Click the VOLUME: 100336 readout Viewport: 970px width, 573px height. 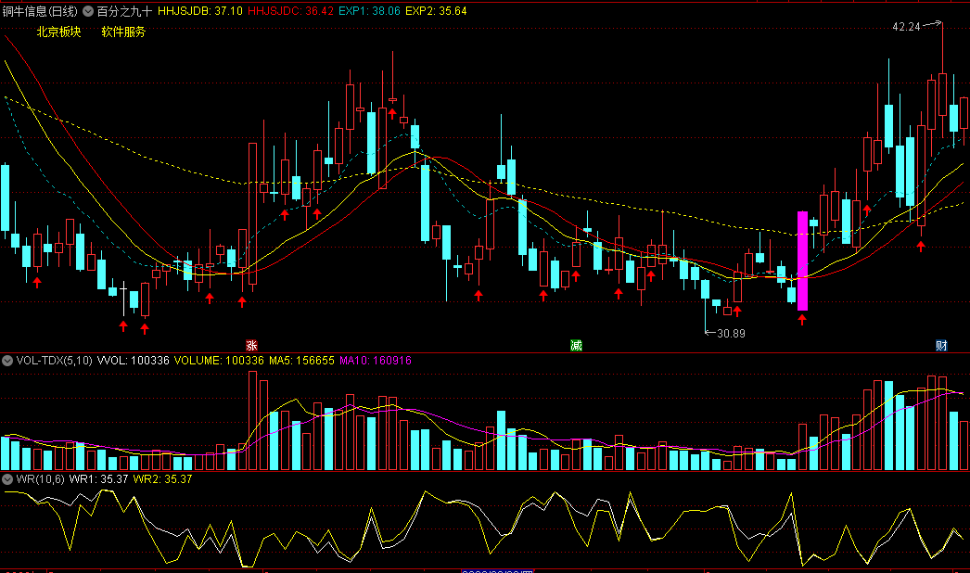click(x=219, y=360)
